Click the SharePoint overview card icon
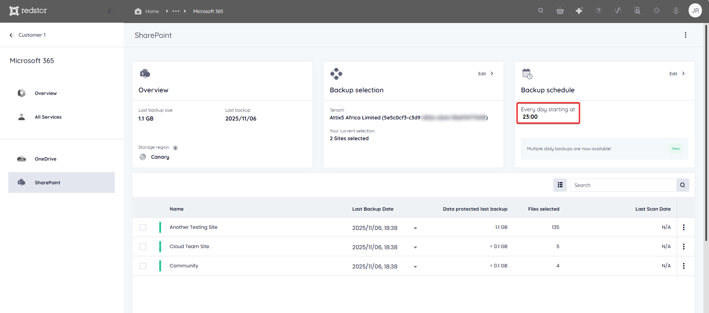 (x=145, y=73)
